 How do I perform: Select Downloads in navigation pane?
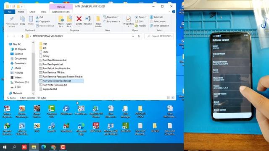point(18,63)
